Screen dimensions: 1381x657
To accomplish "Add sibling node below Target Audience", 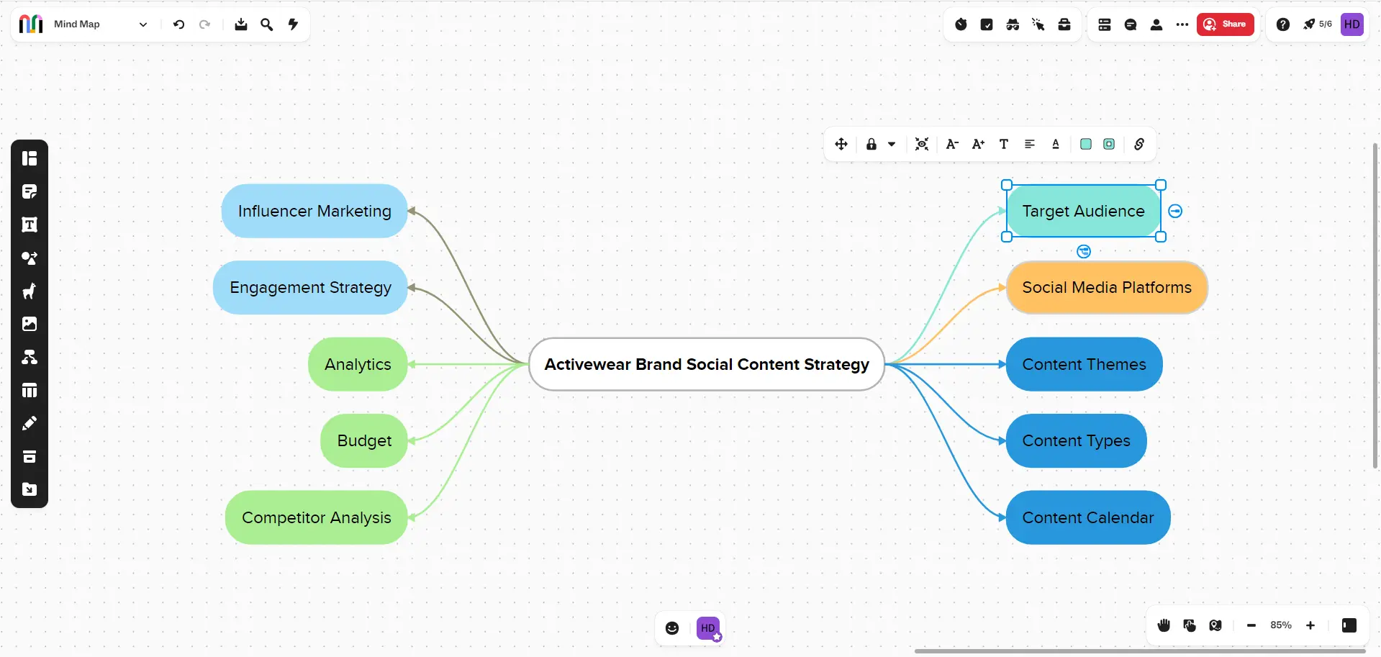I will [1084, 251].
